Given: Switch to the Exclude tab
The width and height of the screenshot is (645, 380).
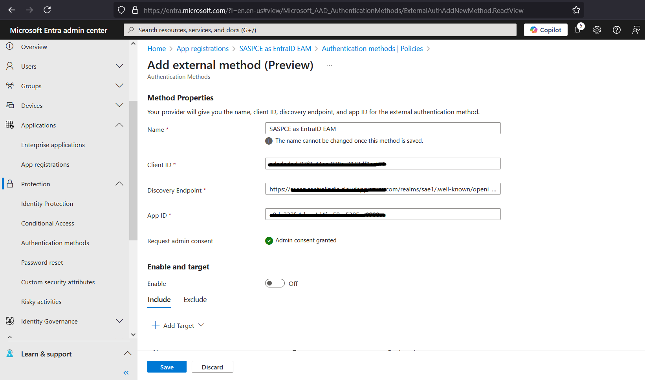Looking at the screenshot, I should pyautogui.click(x=195, y=300).
